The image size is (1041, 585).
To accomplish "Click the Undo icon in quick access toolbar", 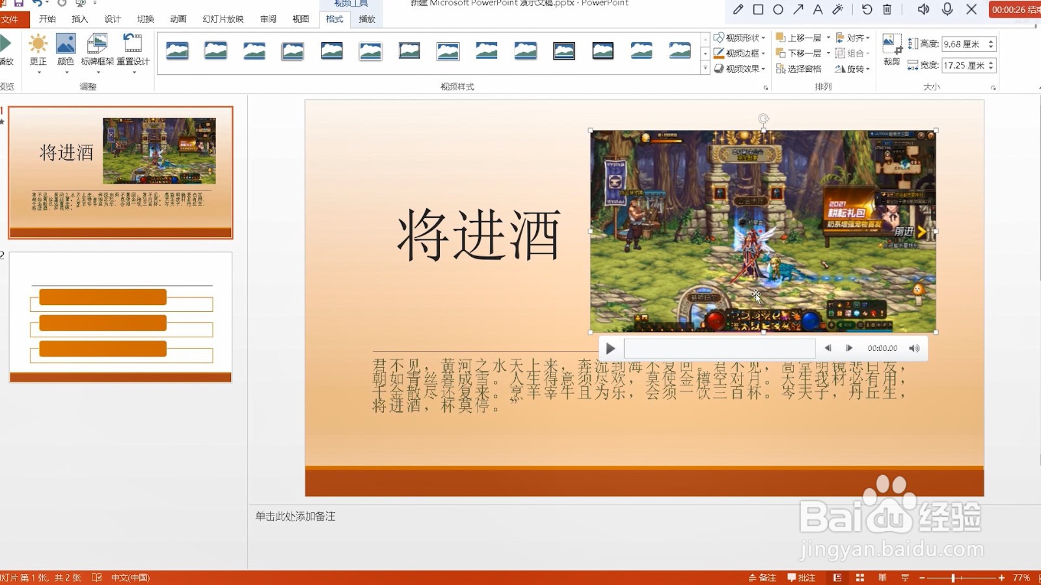I will click(x=38, y=3).
